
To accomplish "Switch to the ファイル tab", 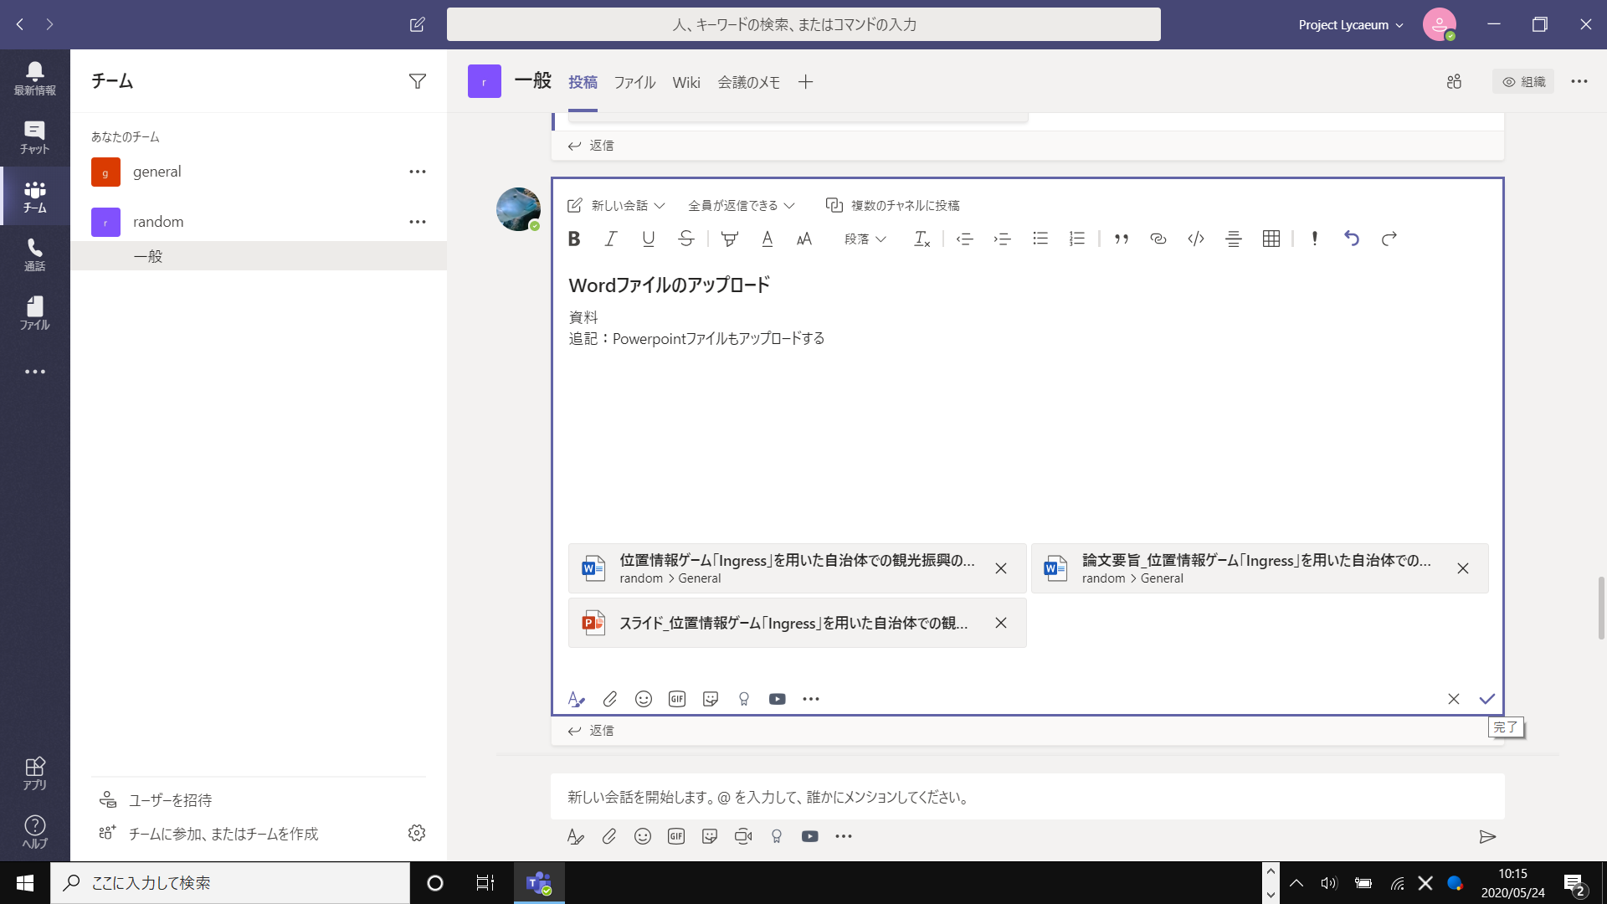I will pos(634,81).
